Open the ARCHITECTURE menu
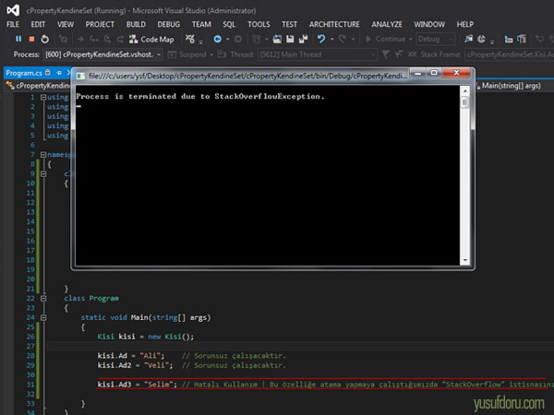554x415 pixels. 334,24
